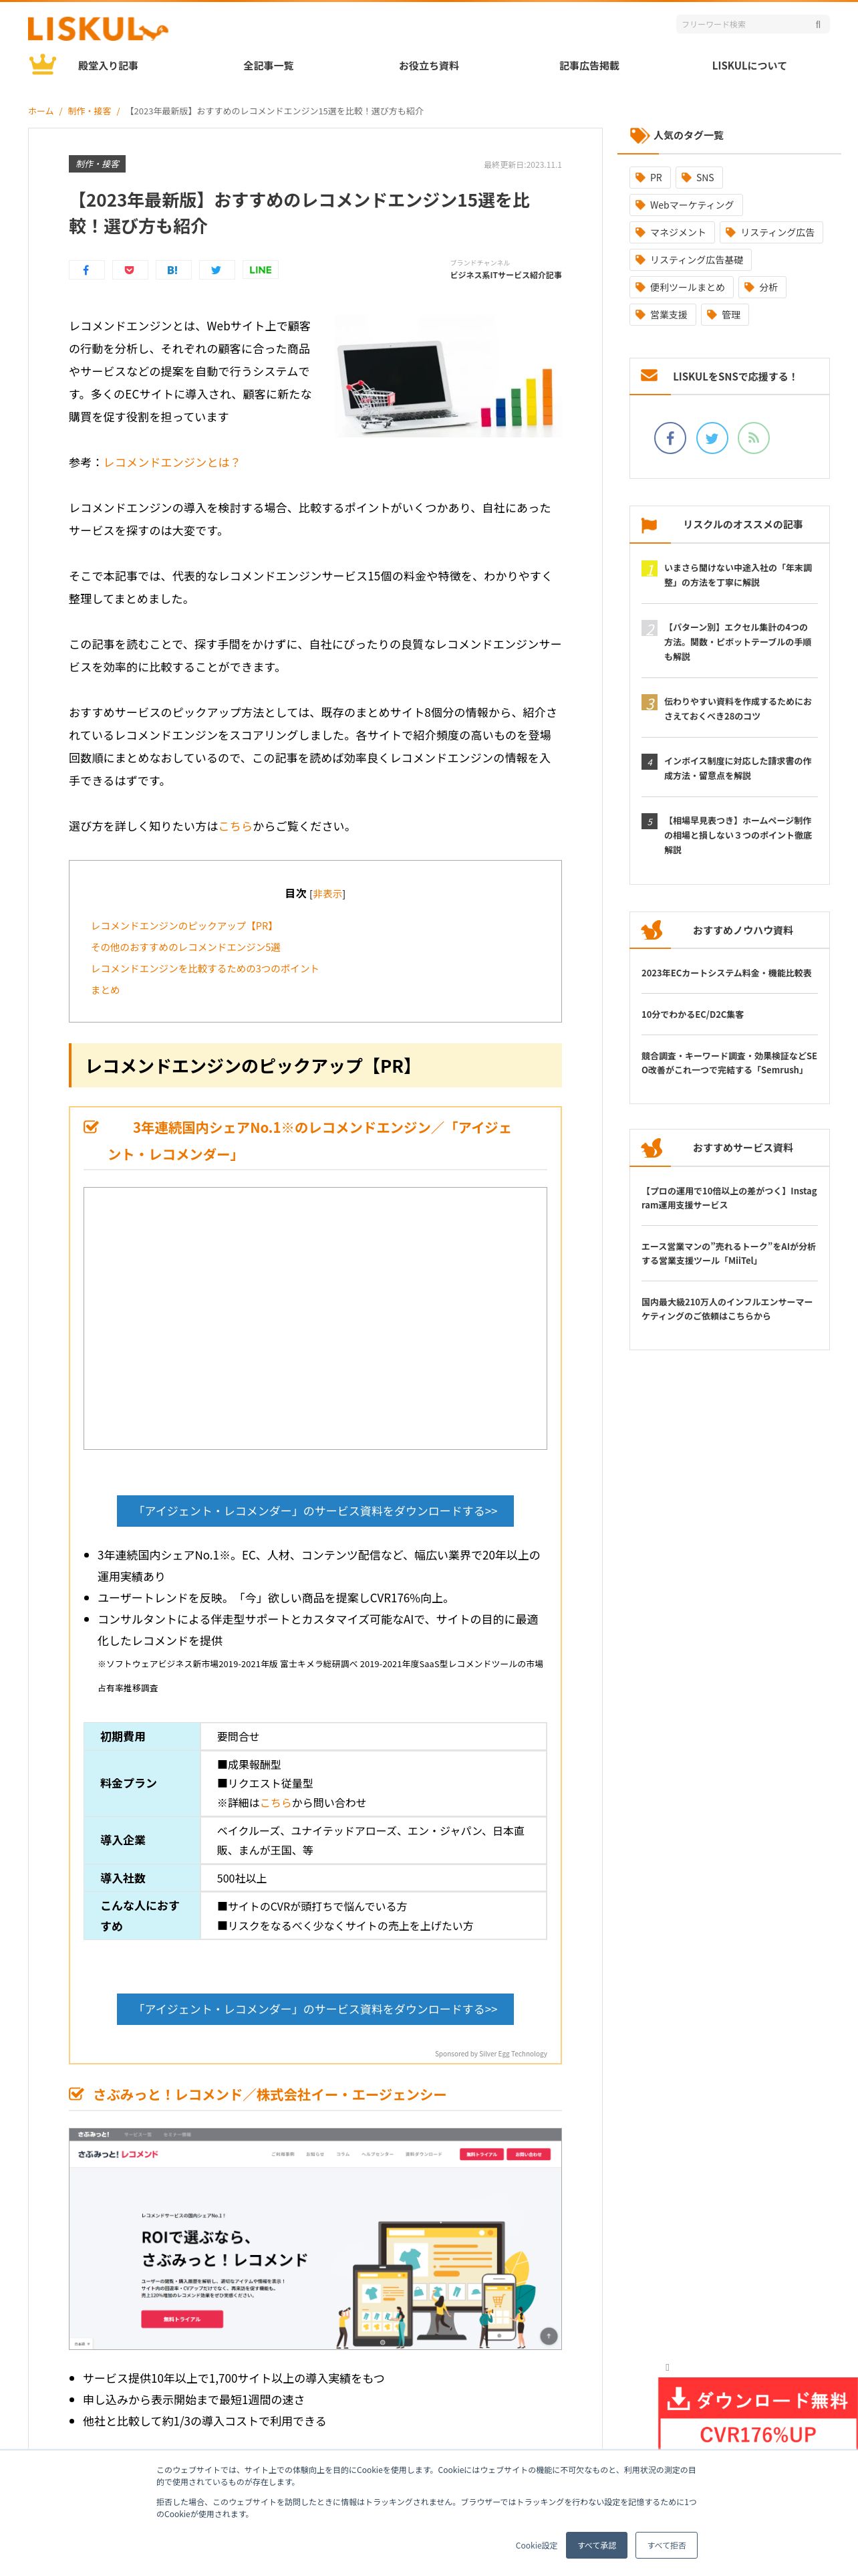Viewport: 858px width, 2576px height.
Task: Open the 全記事一覧 menu
Action: (269, 66)
